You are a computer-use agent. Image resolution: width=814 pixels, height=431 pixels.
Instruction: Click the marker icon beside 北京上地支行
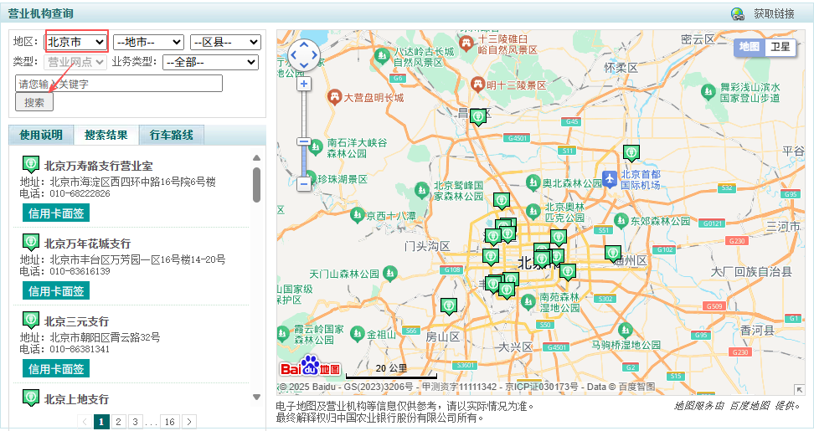click(x=31, y=398)
